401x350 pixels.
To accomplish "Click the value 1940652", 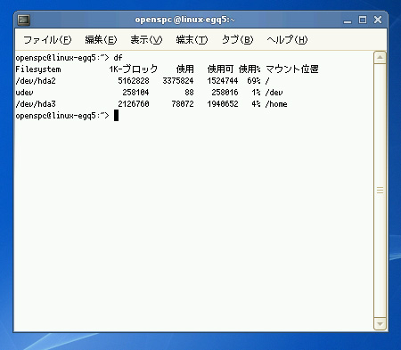I will tap(223, 104).
